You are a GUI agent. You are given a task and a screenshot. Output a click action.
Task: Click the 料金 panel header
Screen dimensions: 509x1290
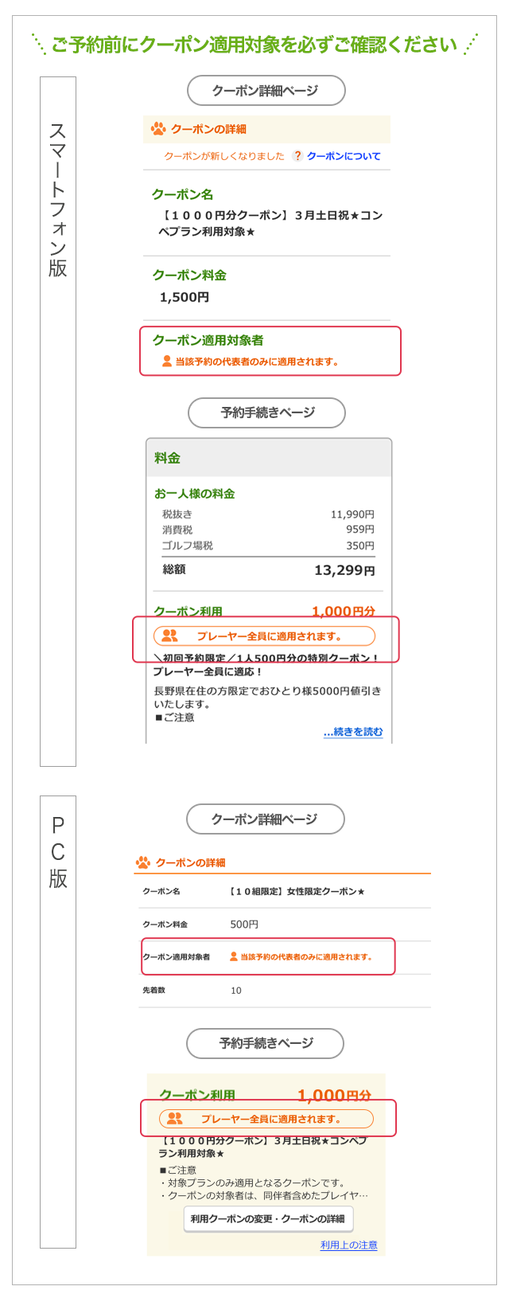tap(269, 458)
